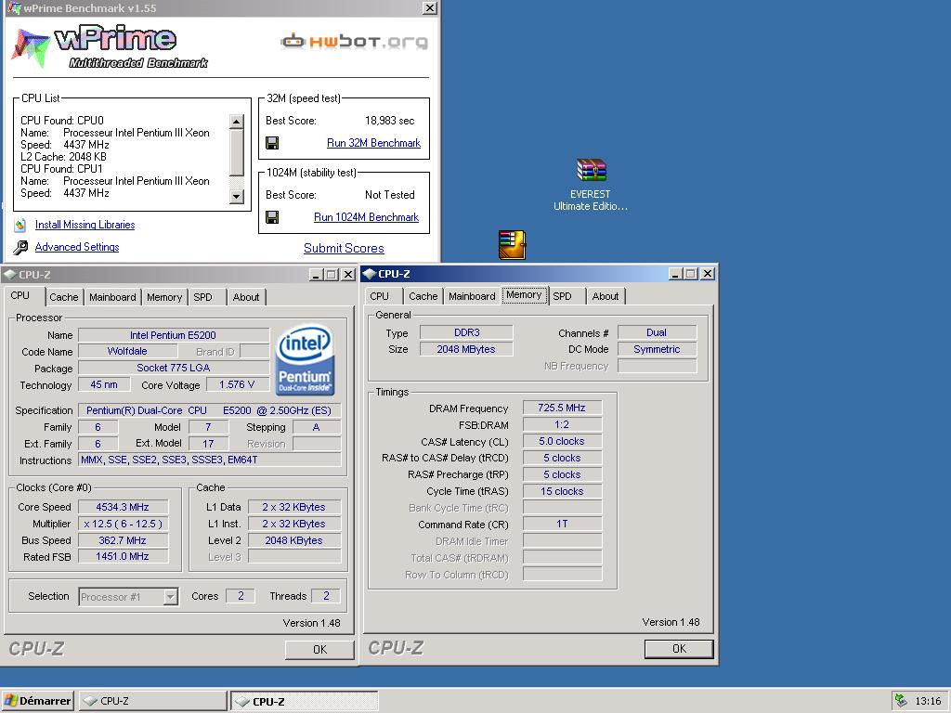The width and height of the screenshot is (951, 713).
Task: Switch to second CPU-Z taskbar button
Action: click(x=305, y=701)
